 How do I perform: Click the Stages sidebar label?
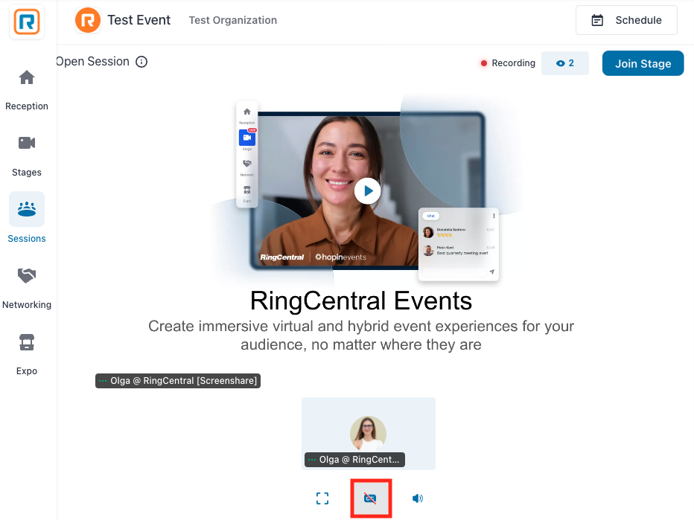(x=27, y=173)
